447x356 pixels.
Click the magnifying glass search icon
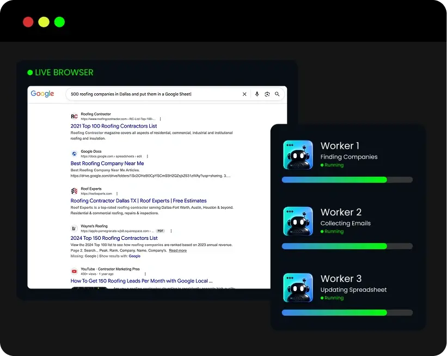pos(277,94)
